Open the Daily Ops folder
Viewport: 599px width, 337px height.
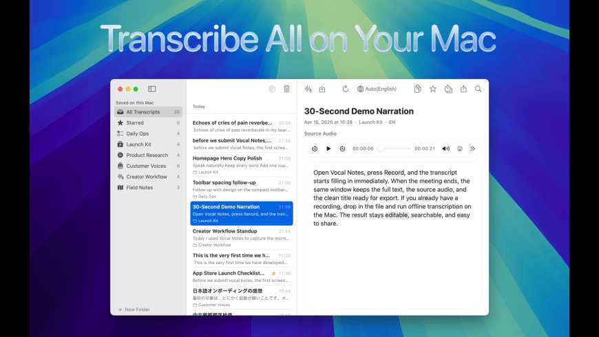[148, 133]
